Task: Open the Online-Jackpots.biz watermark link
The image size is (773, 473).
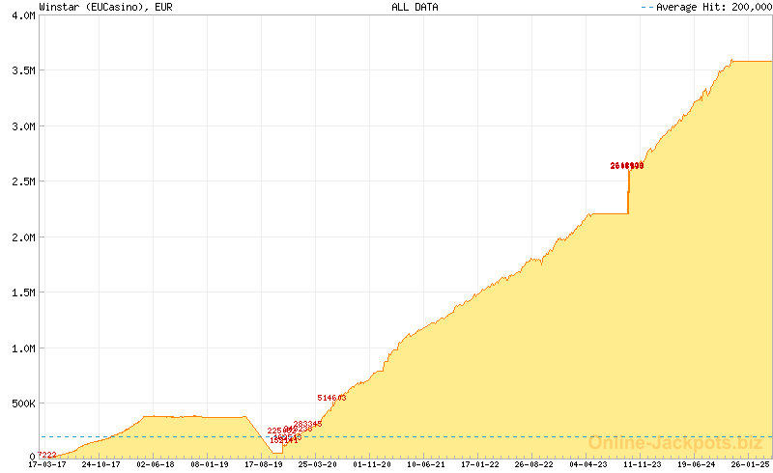Action: pos(674,443)
